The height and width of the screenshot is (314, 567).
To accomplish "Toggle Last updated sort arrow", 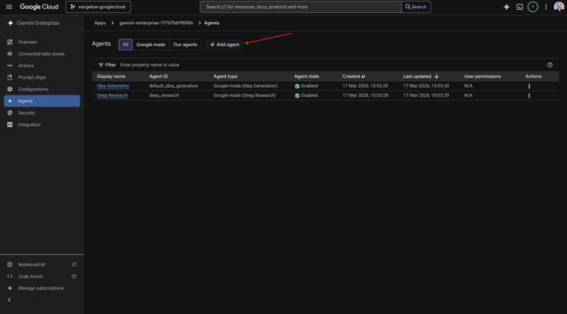I will (436, 76).
